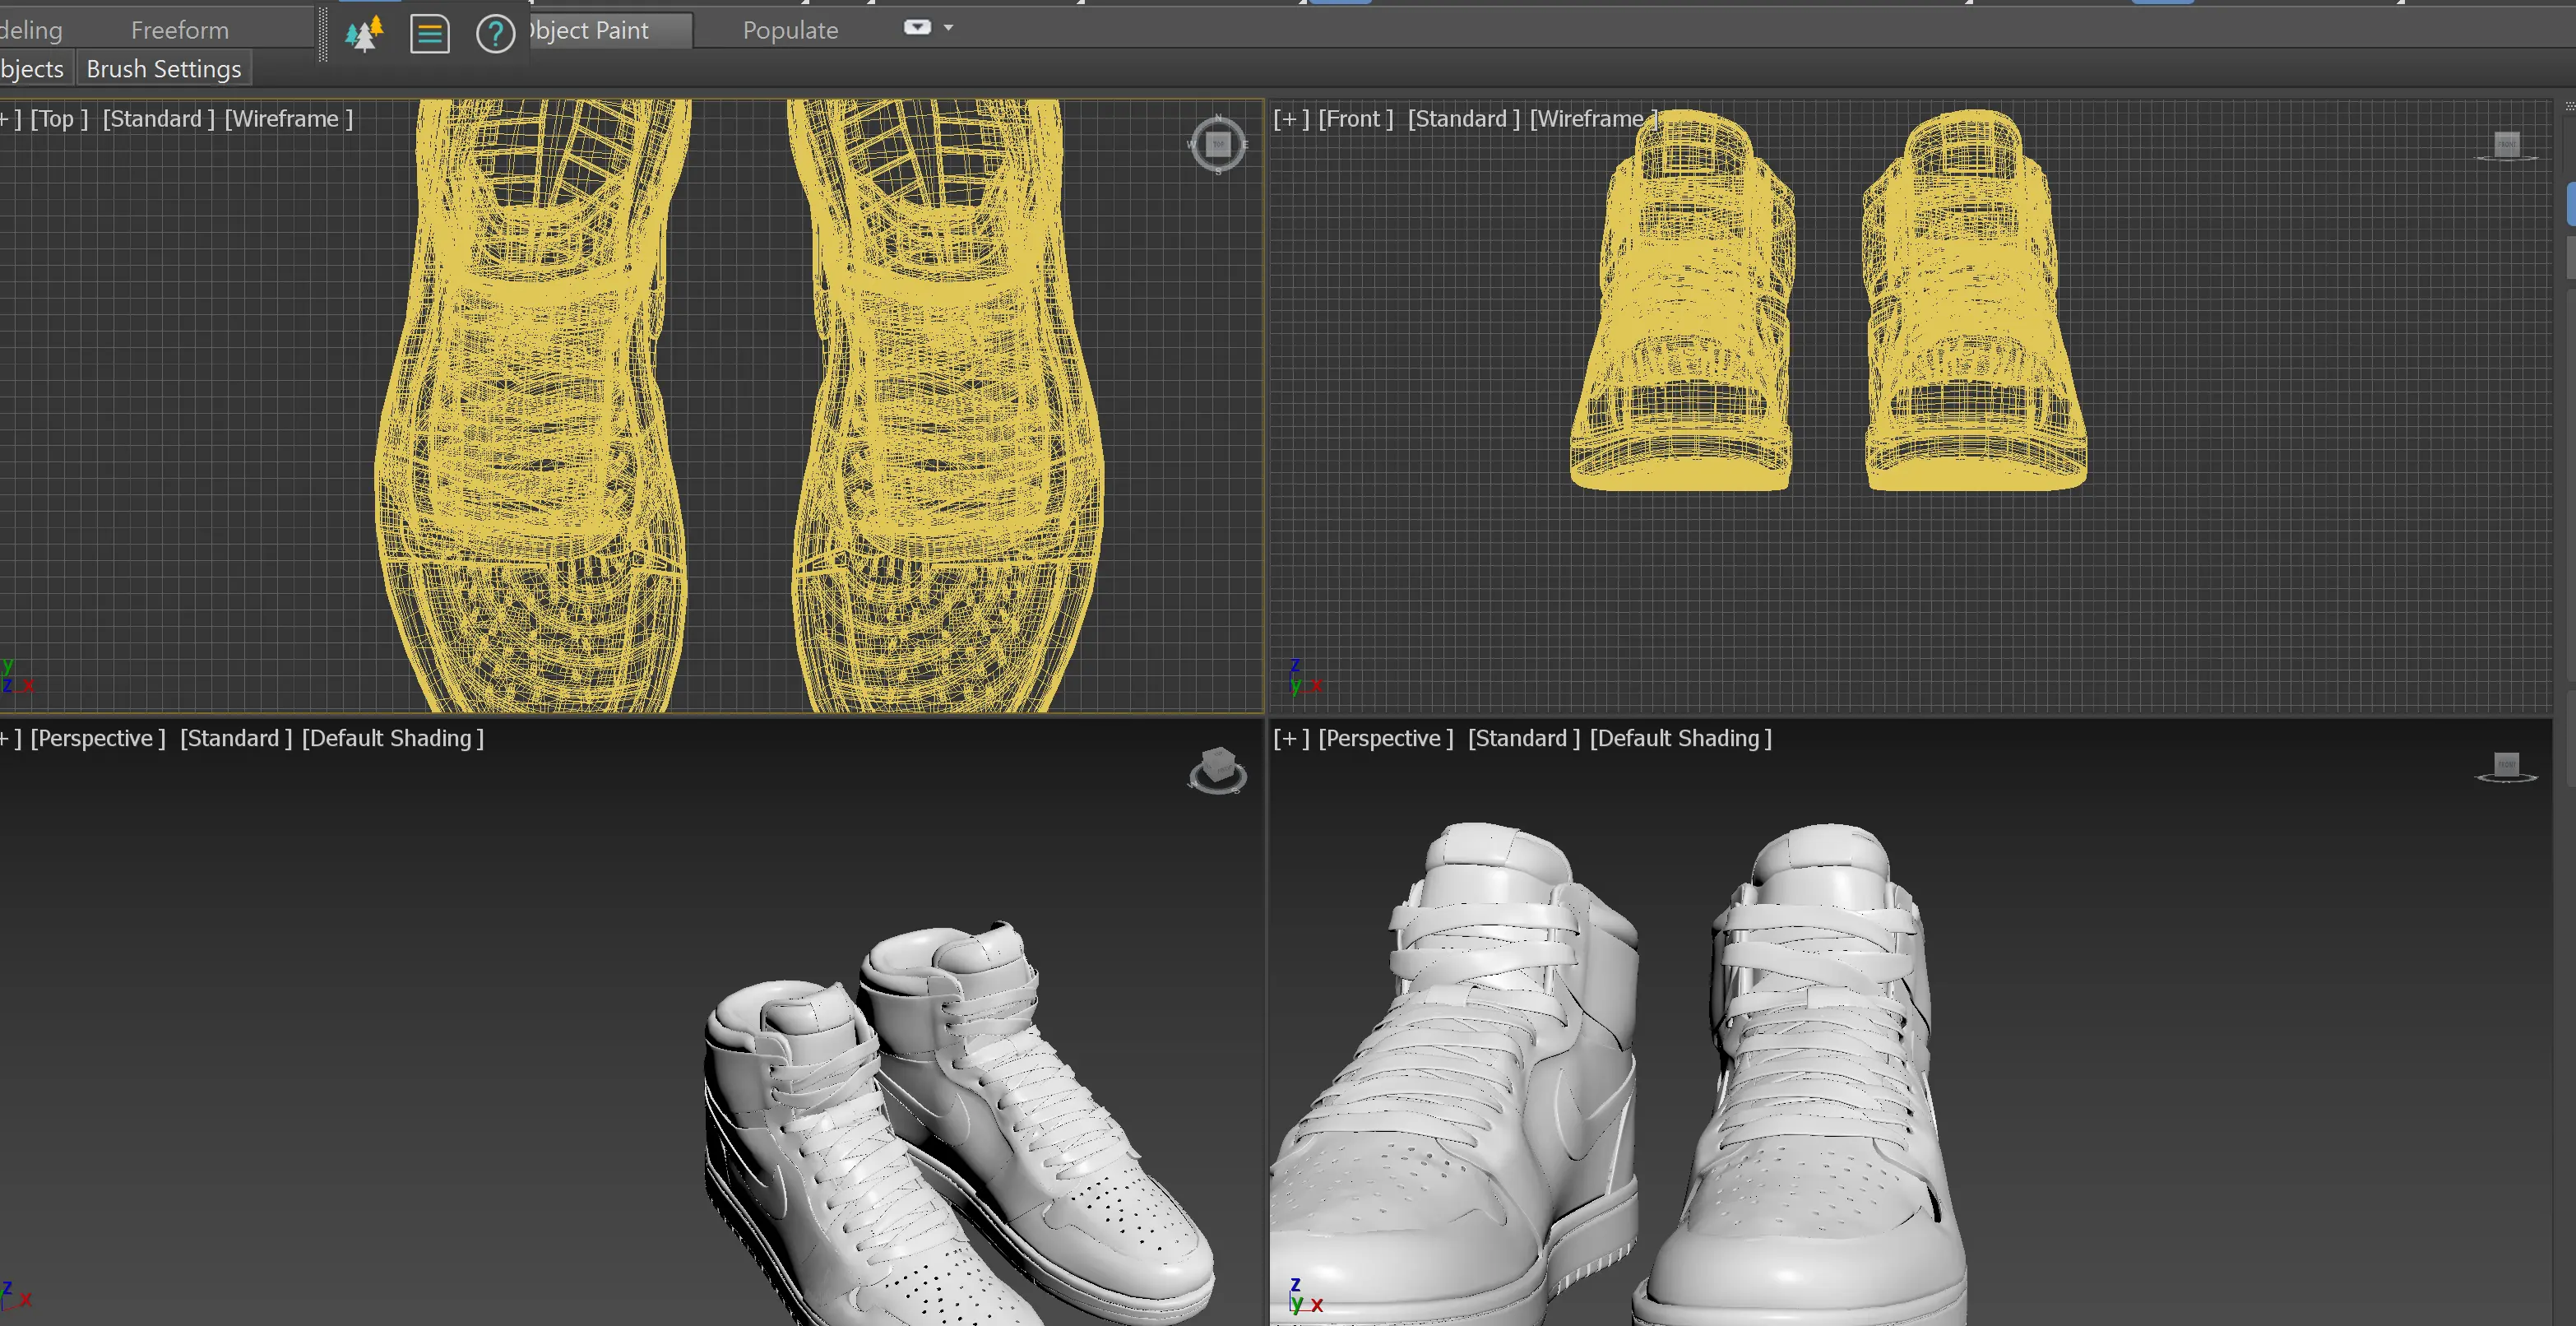The image size is (2576, 1326).
Task: Click the ribbon minimize panel icon
Action: (x=917, y=28)
